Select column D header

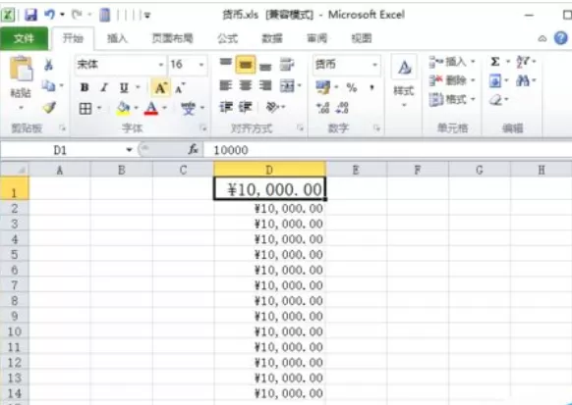pos(269,170)
